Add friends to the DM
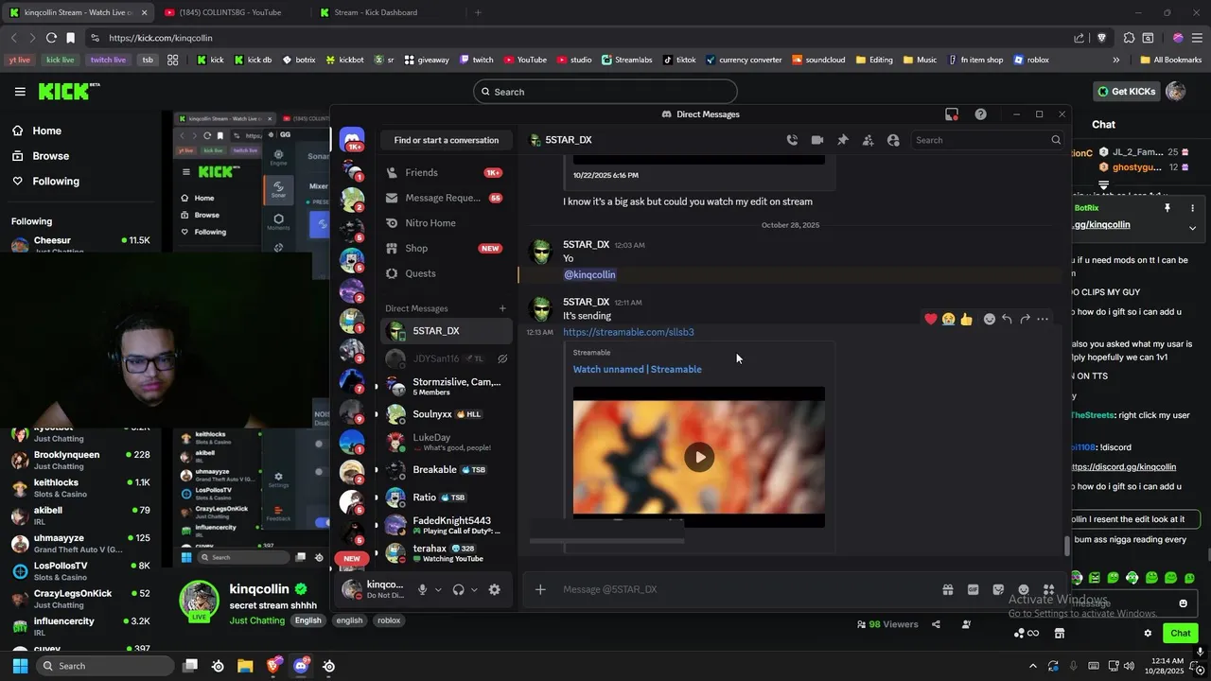This screenshot has height=681, width=1211. 868,140
